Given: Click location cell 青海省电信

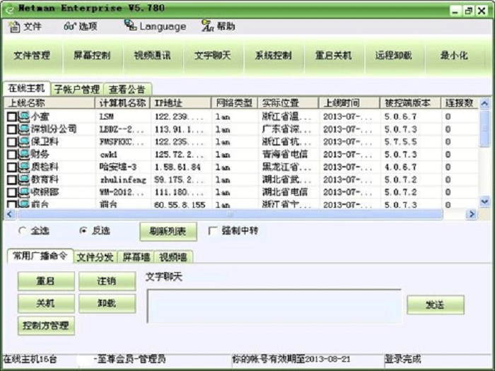Looking at the screenshot, I should click(x=285, y=155).
